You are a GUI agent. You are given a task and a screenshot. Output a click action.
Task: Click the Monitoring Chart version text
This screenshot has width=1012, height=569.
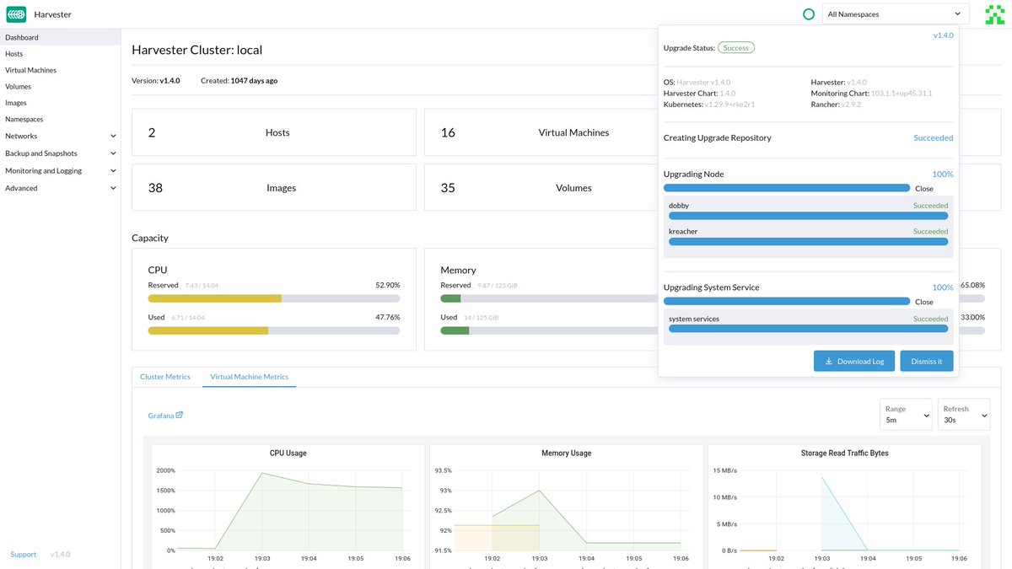pos(871,94)
